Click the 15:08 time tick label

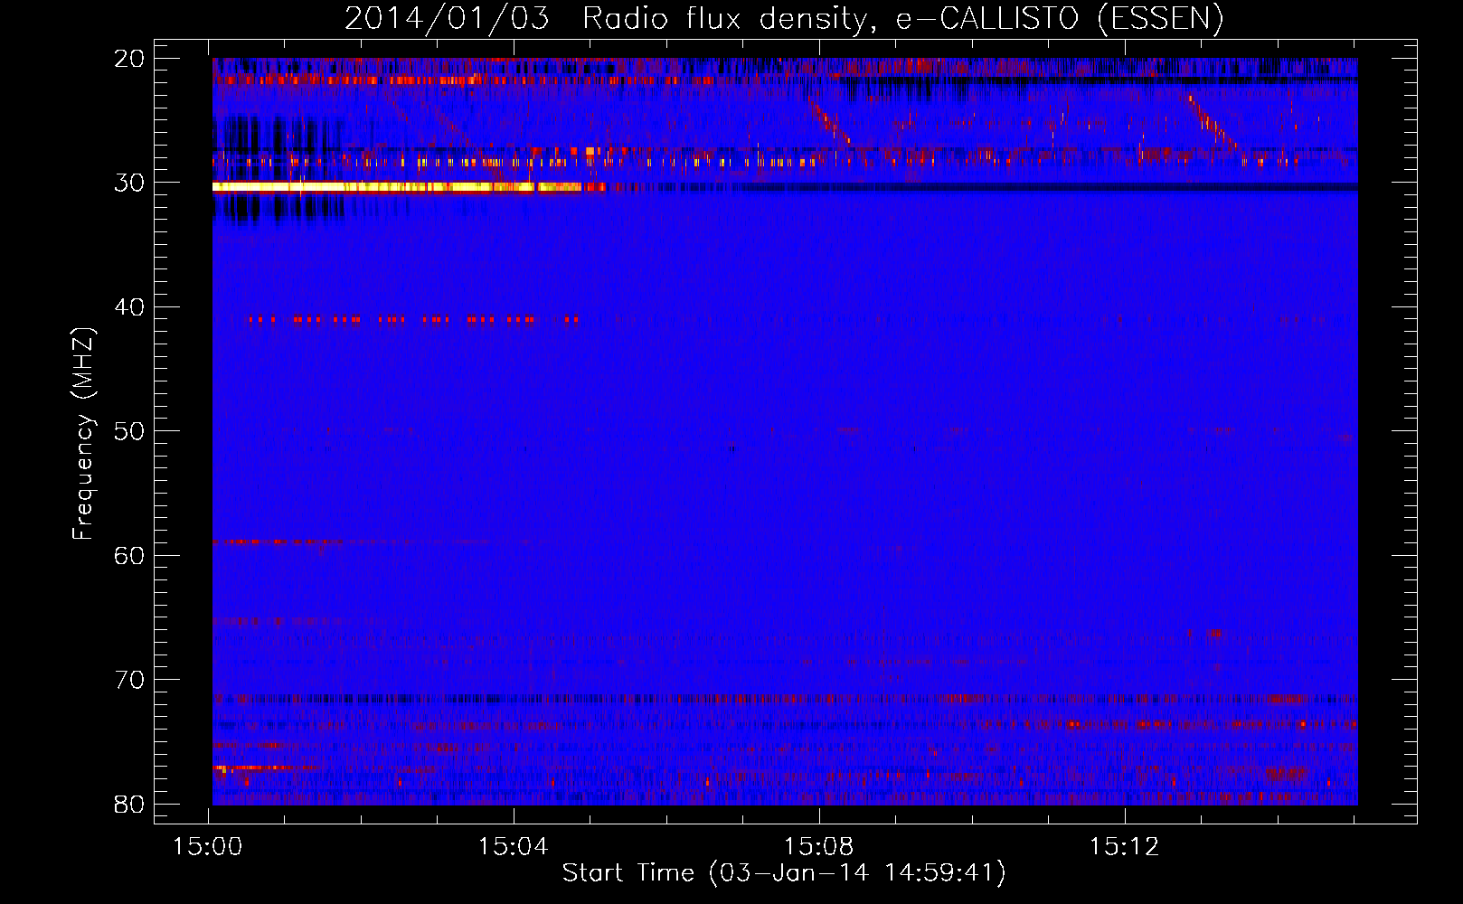[x=819, y=847]
